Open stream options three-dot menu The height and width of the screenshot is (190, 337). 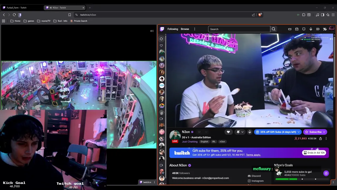pos(326,139)
